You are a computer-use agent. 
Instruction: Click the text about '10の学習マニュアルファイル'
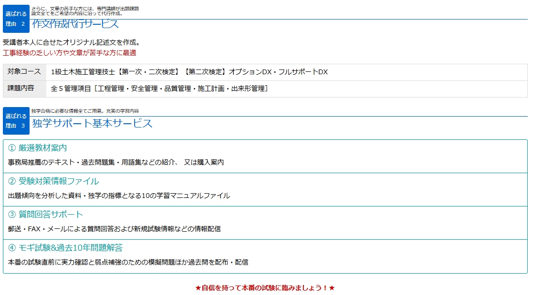tap(119, 196)
